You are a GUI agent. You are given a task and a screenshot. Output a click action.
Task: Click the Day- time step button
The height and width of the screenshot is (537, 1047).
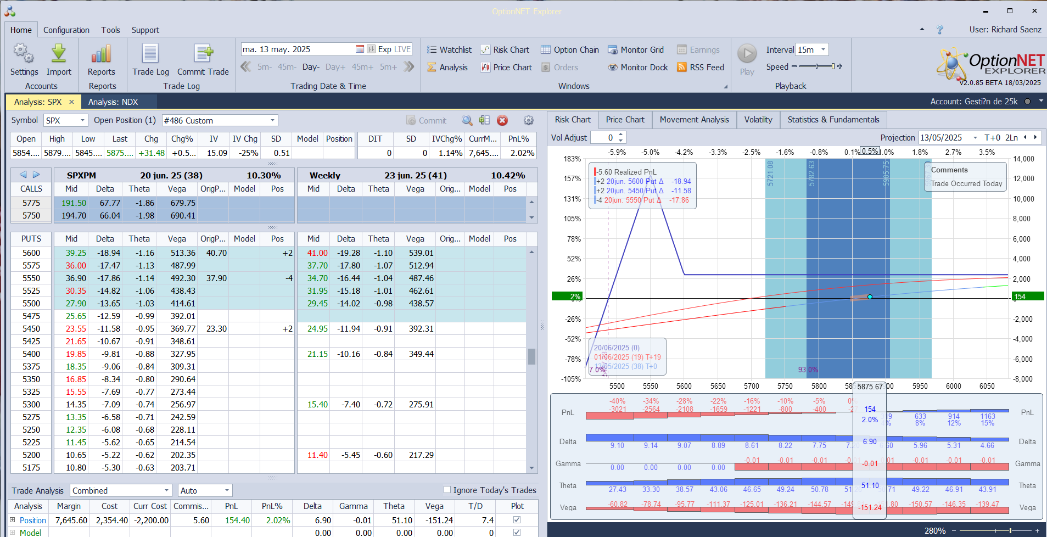tap(311, 67)
